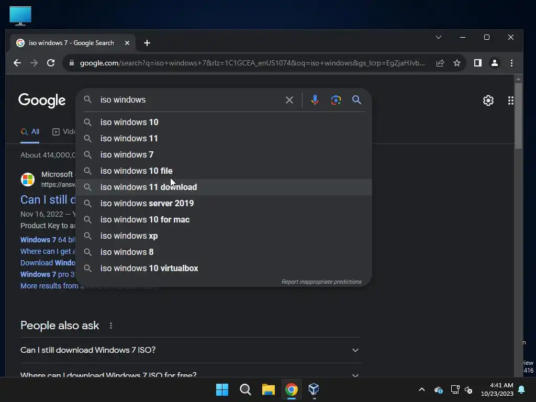536x402 pixels.
Task: Search by image with Lens icon
Action: 336,100
